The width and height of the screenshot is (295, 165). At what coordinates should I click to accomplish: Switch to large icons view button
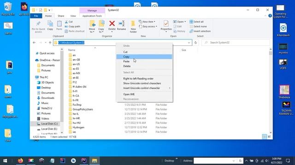[x=269, y=137]
